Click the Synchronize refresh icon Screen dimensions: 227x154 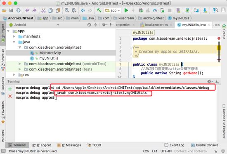(x=19, y=10)
